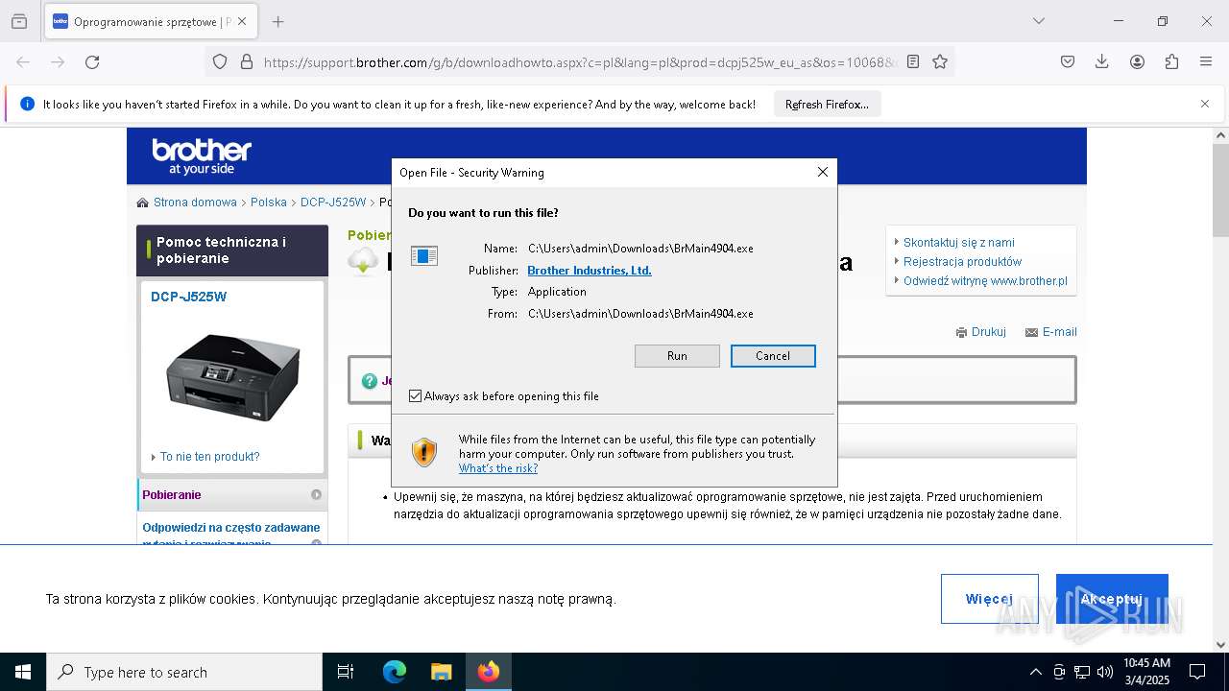Click the DCP-J525W printer image
The image size is (1229, 691).
pos(232,377)
